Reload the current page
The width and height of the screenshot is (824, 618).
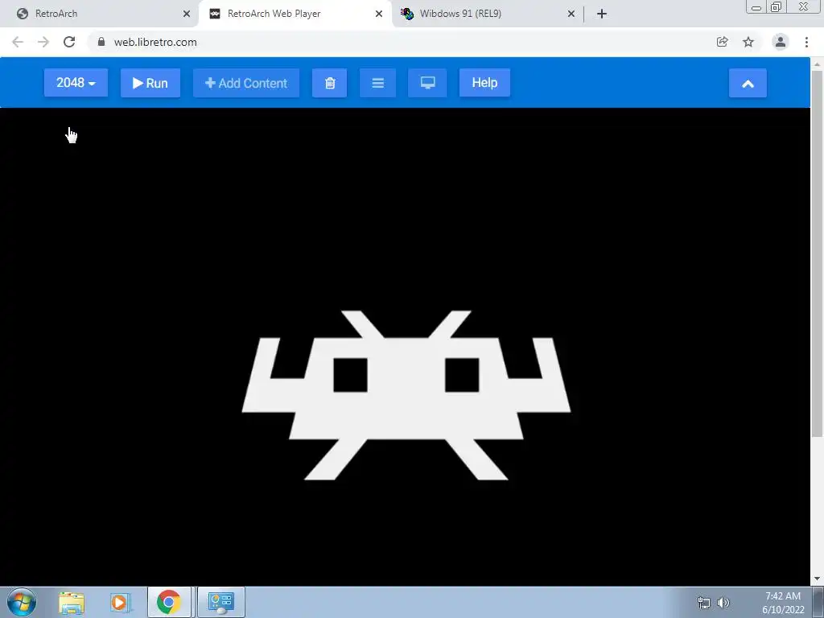pyautogui.click(x=69, y=42)
